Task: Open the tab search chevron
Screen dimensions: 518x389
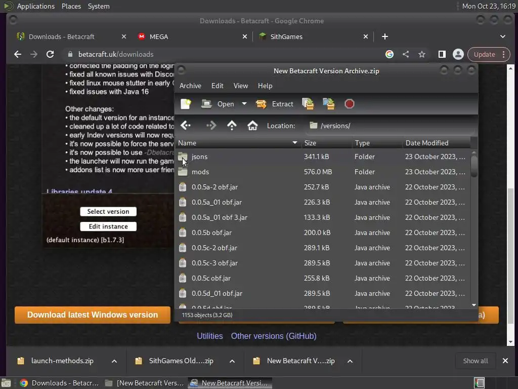Action: (503, 36)
